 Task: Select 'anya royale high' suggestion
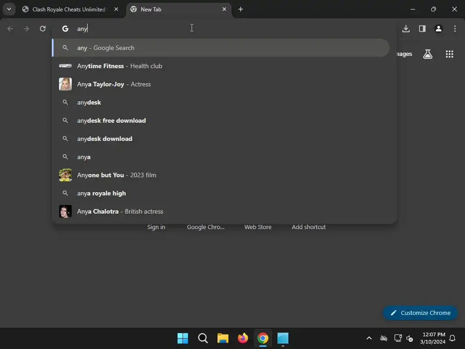tap(221, 193)
